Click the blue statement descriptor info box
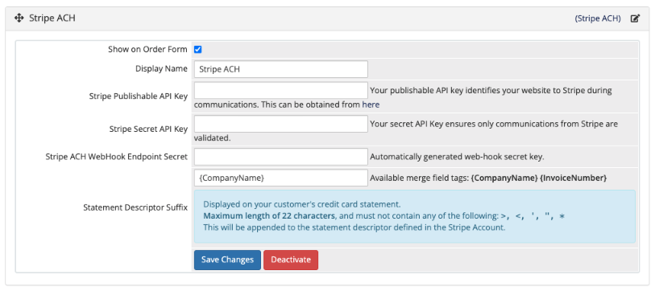Image resolution: width=655 pixels, height=291 pixels. 414,216
